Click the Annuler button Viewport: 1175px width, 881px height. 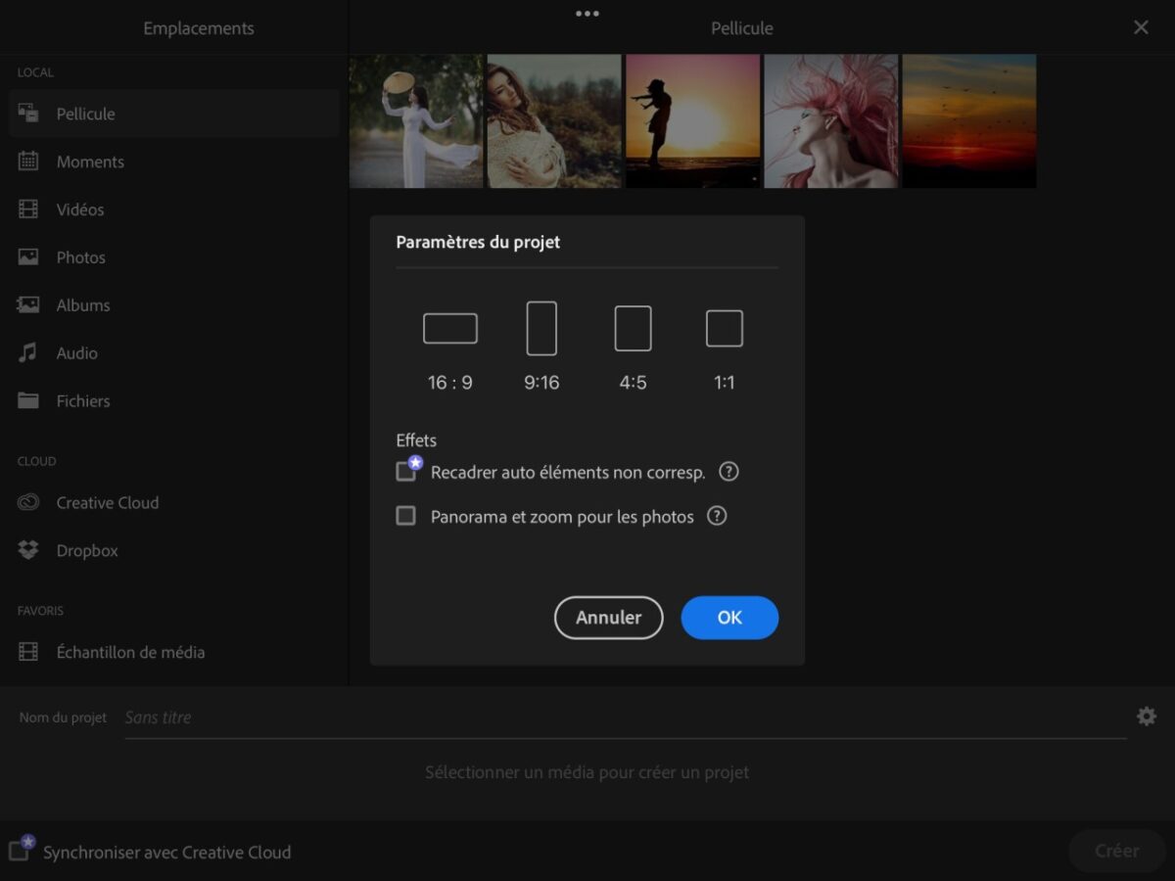coord(609,618)
